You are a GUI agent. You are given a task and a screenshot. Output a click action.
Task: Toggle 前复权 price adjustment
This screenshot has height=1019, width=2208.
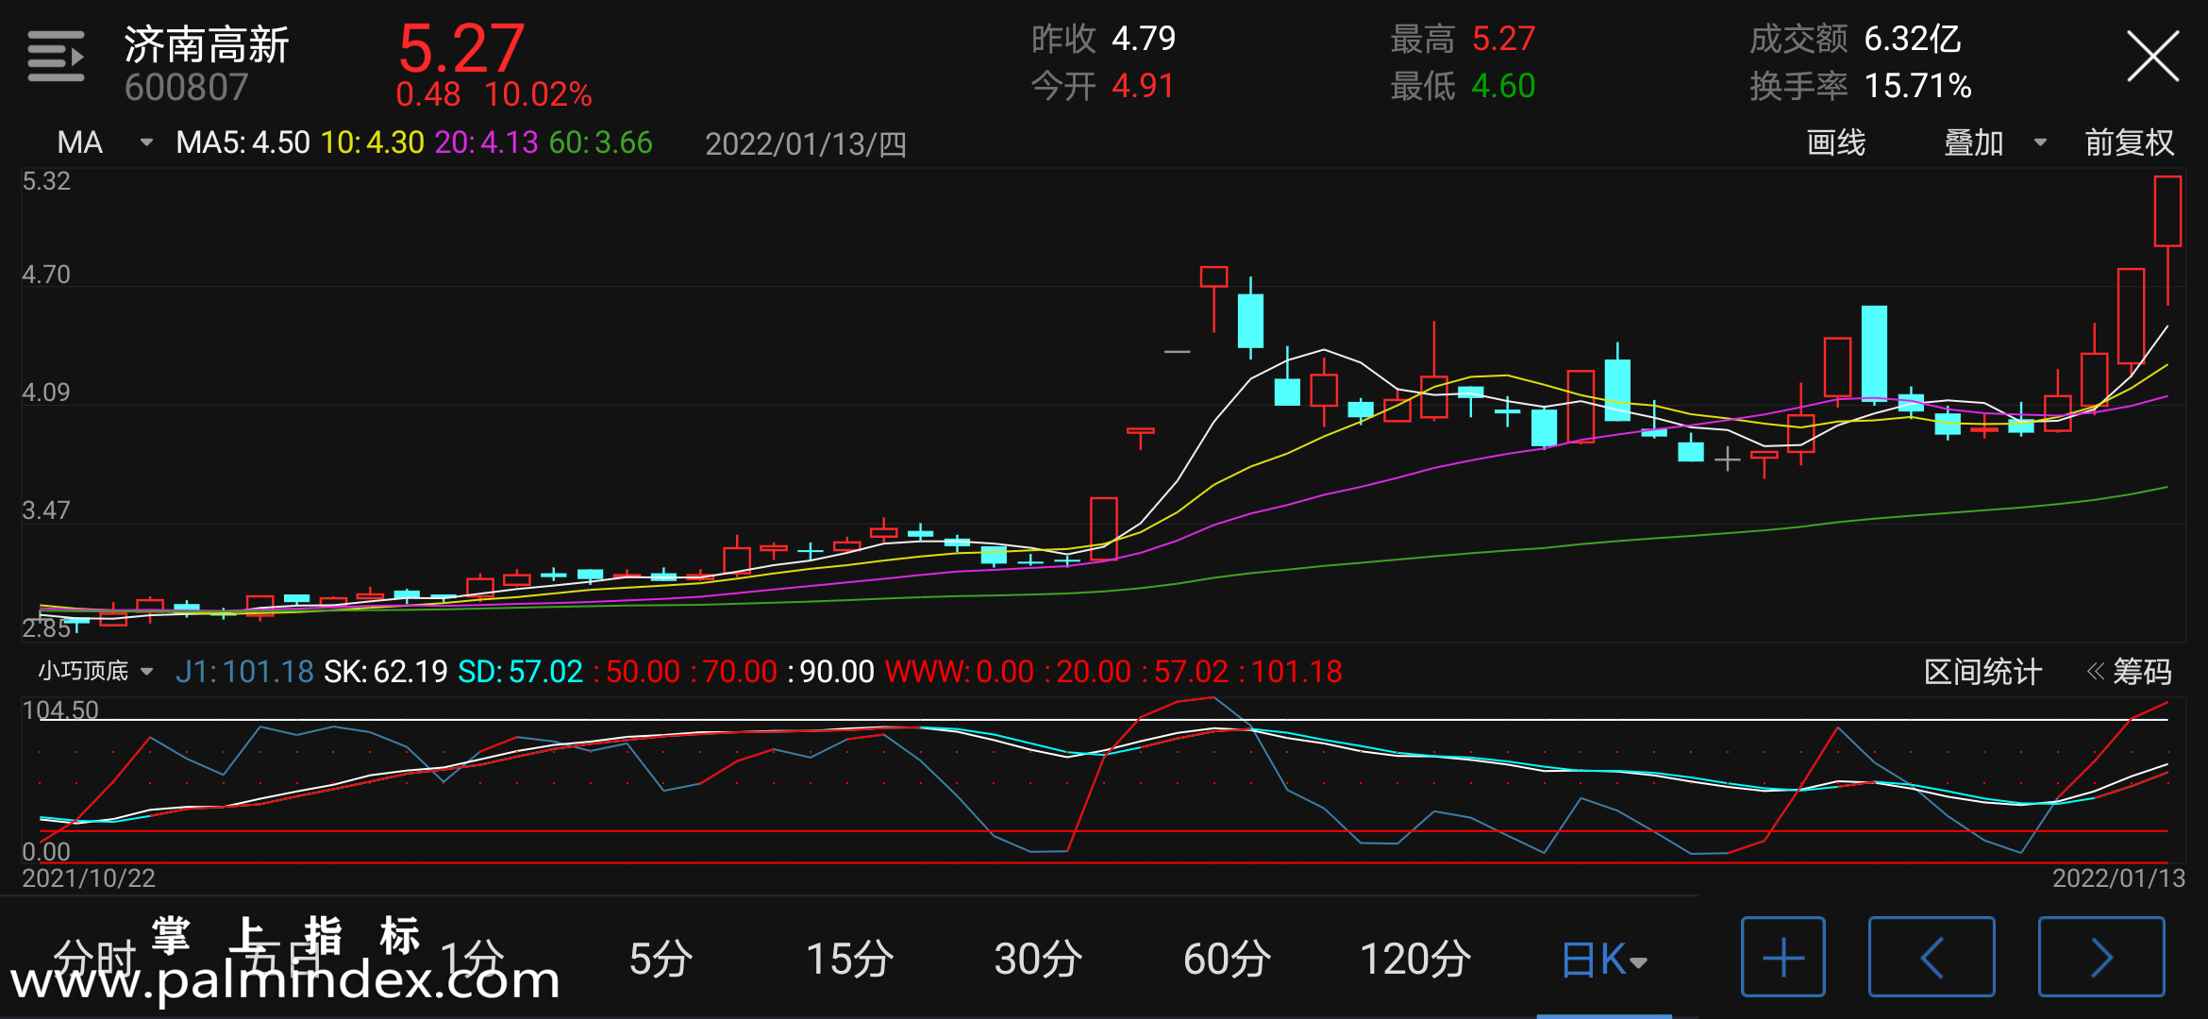2129,142
